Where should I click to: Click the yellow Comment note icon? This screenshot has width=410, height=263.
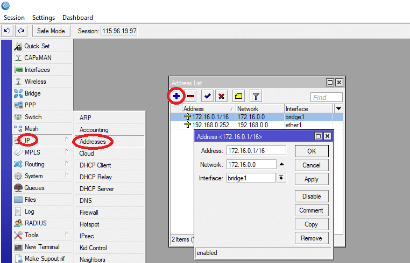238,96
